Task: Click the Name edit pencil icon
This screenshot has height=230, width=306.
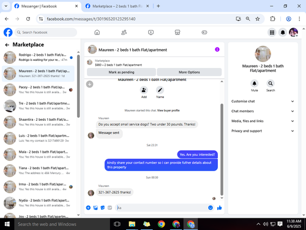Action: tap(160, 90)
